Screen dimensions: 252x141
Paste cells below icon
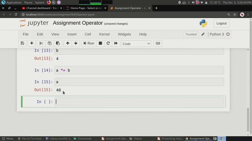[58, 43]
